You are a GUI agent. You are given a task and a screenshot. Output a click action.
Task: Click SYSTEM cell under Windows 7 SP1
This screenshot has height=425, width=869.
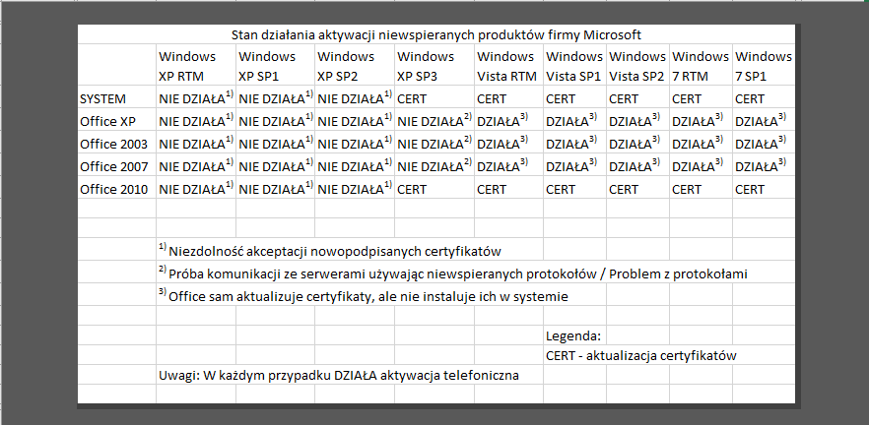click(x=764, y=98)
